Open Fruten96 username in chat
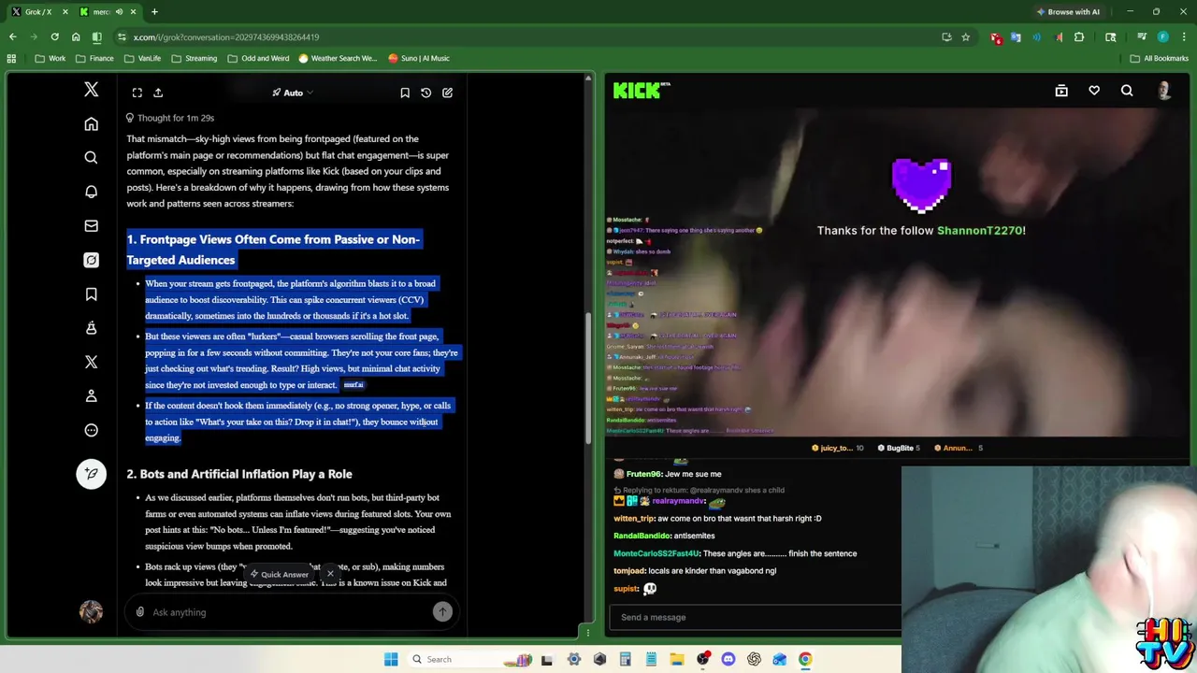 pos(645,474)
